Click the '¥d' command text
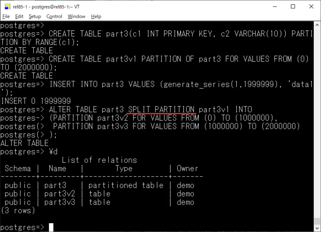The height and width of the screenshot is (232, 321). tap(53, 152)
